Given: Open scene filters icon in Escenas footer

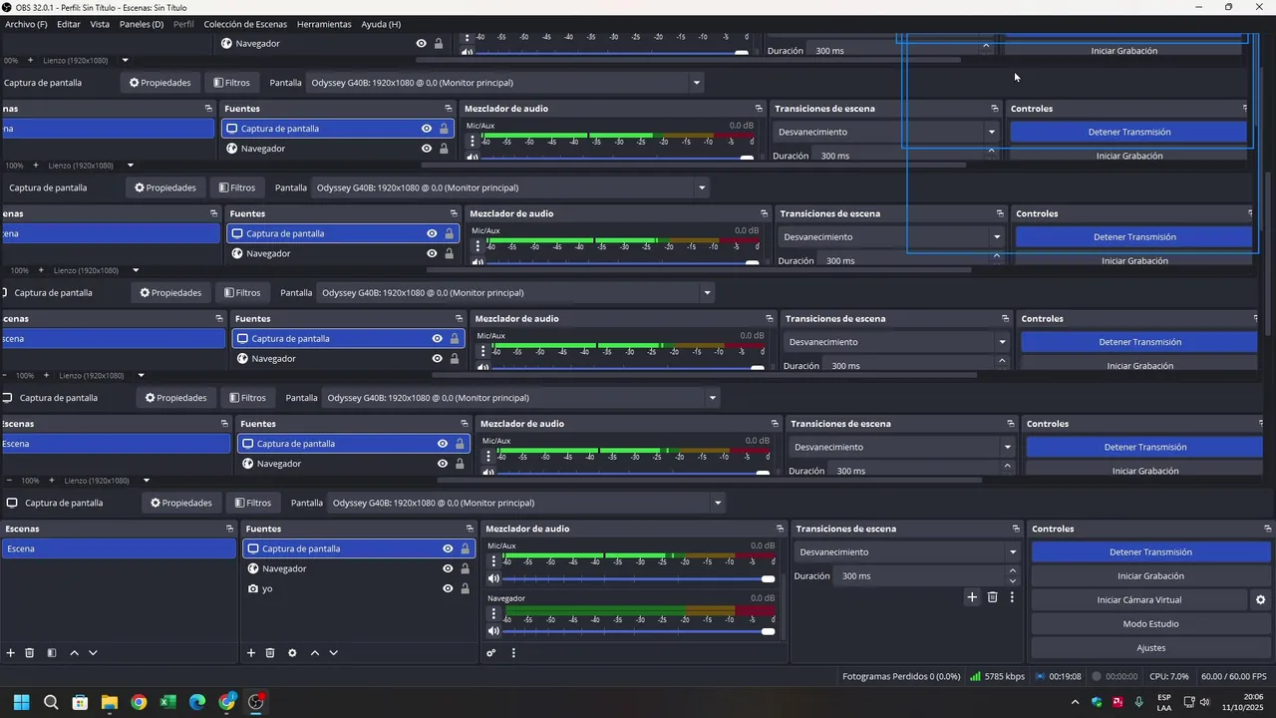Looking at the screenshot, I should coord(52,653).
